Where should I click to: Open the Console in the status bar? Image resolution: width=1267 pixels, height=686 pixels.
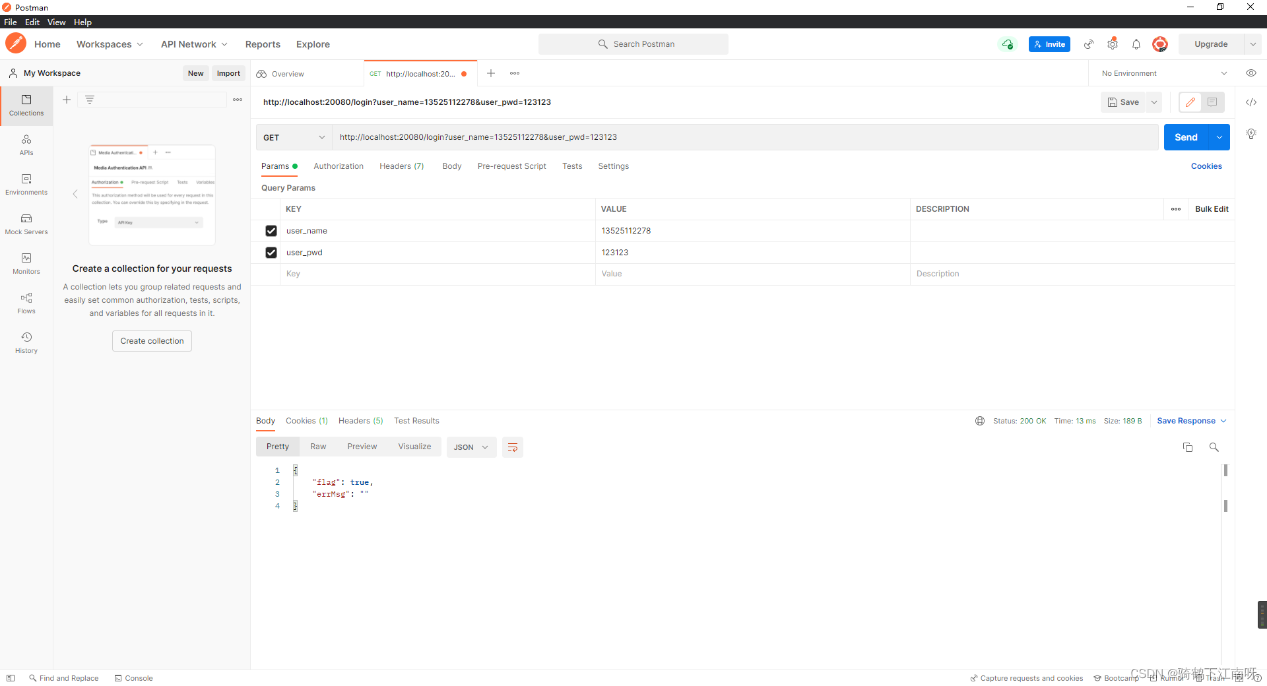(x=133, y=678)
